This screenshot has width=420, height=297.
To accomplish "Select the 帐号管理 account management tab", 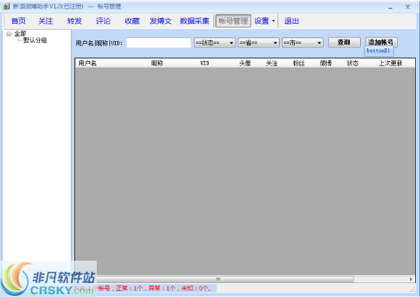I will [x=234, y=21].
